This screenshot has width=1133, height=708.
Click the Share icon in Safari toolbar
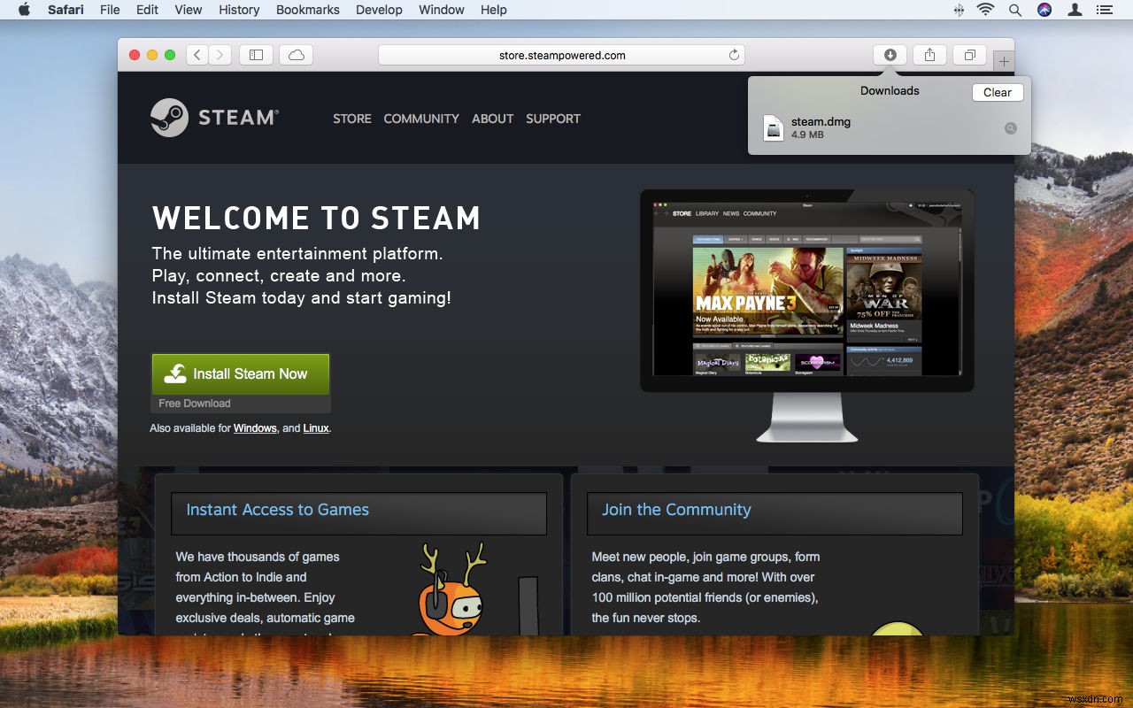click(929, 54)
